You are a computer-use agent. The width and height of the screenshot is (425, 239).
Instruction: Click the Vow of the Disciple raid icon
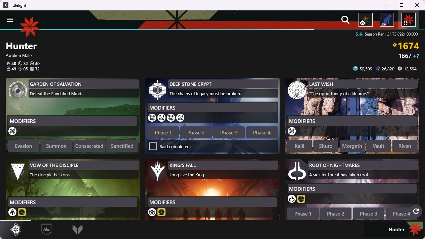click(x=18, y=171)
